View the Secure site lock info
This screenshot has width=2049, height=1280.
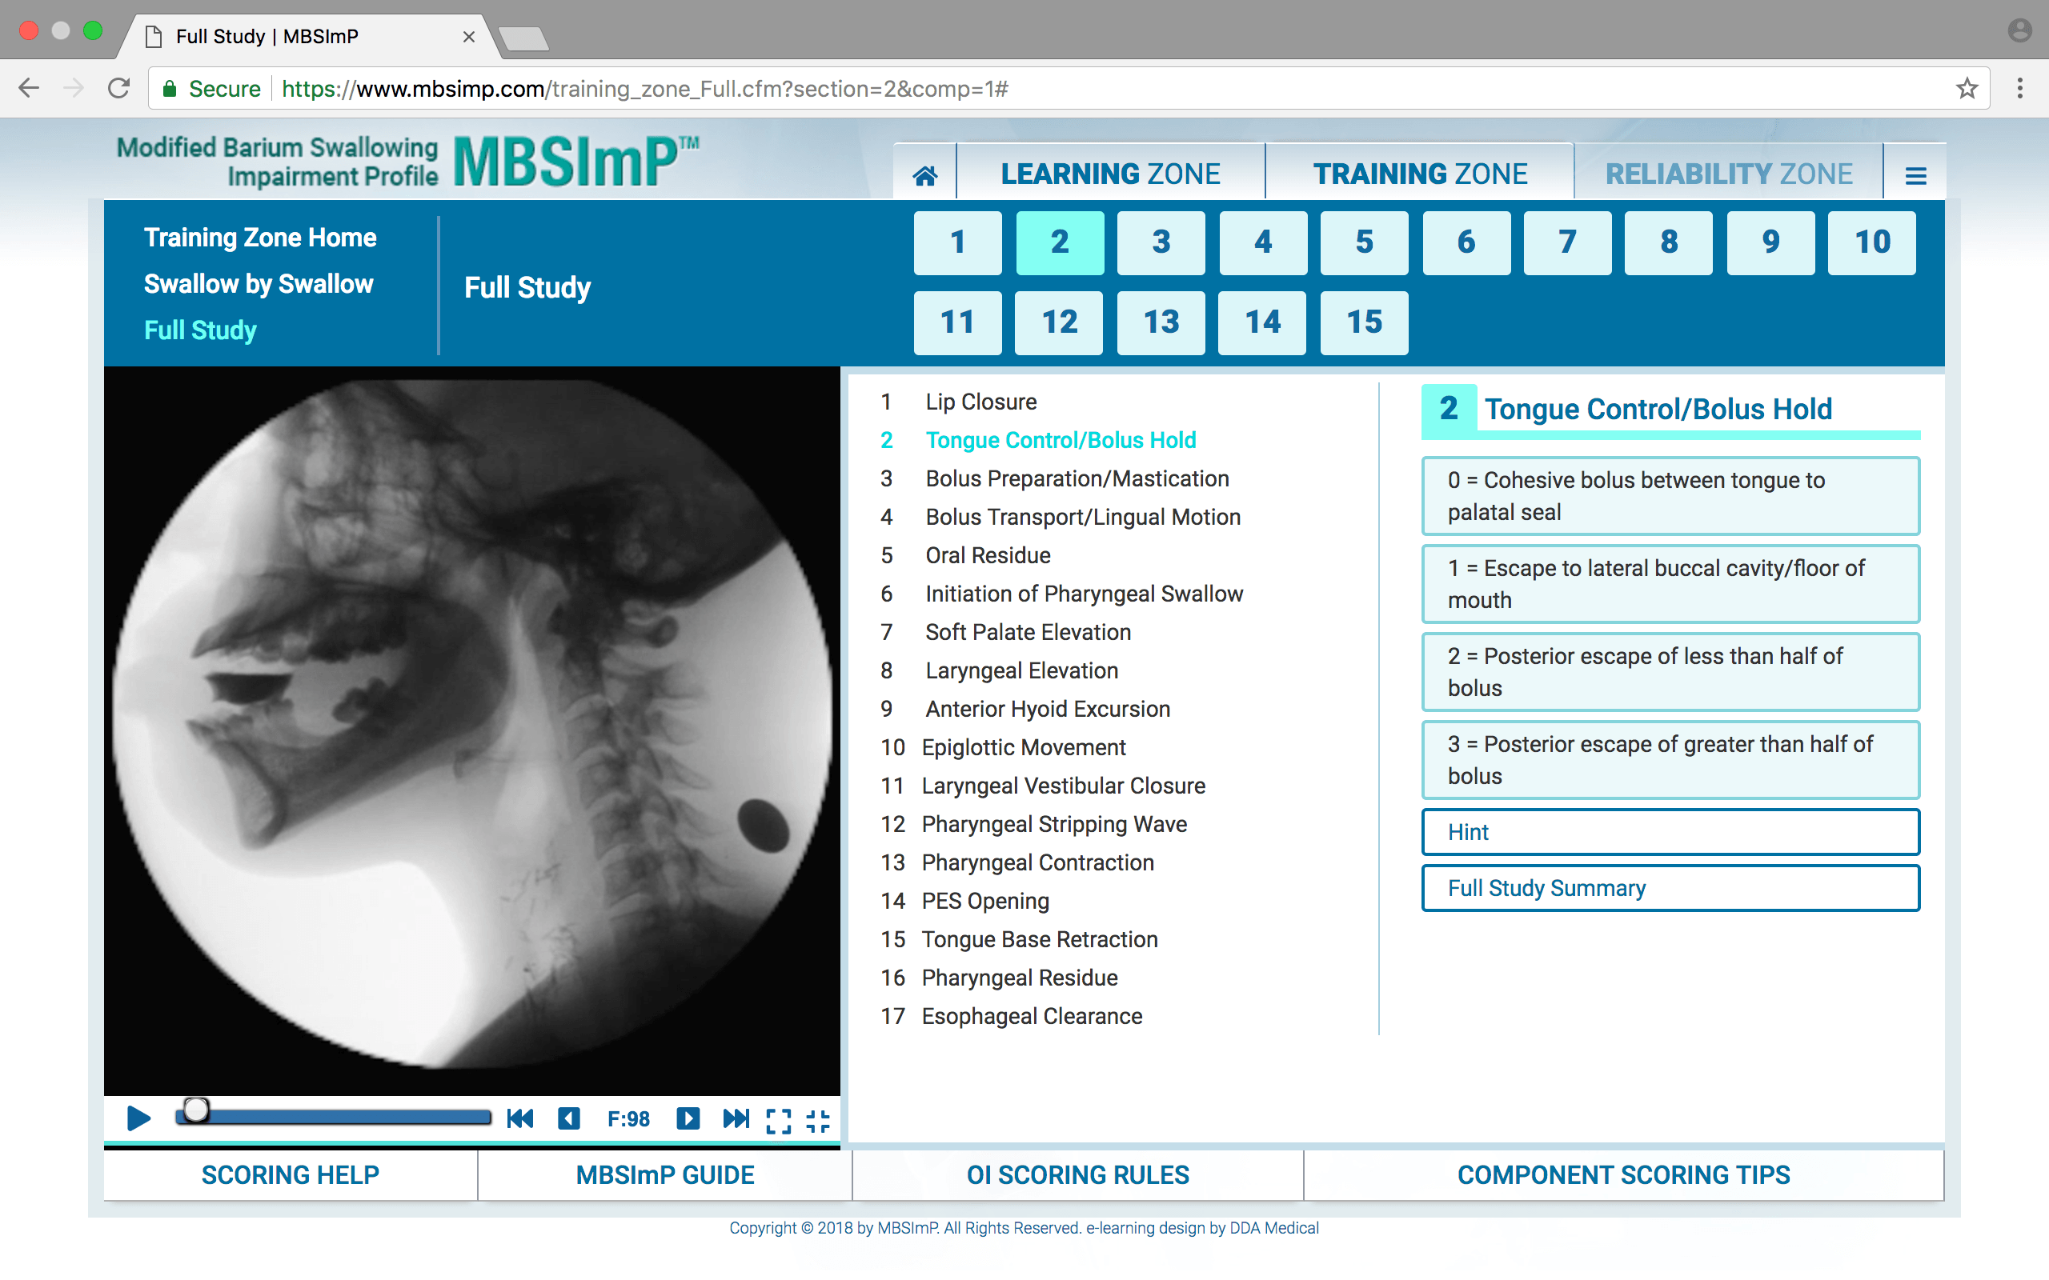(211, 88)
